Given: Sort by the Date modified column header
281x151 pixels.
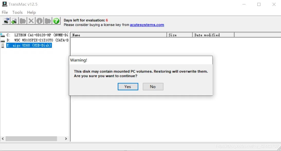Looking at the screenshot, I should tap(213, 35).
